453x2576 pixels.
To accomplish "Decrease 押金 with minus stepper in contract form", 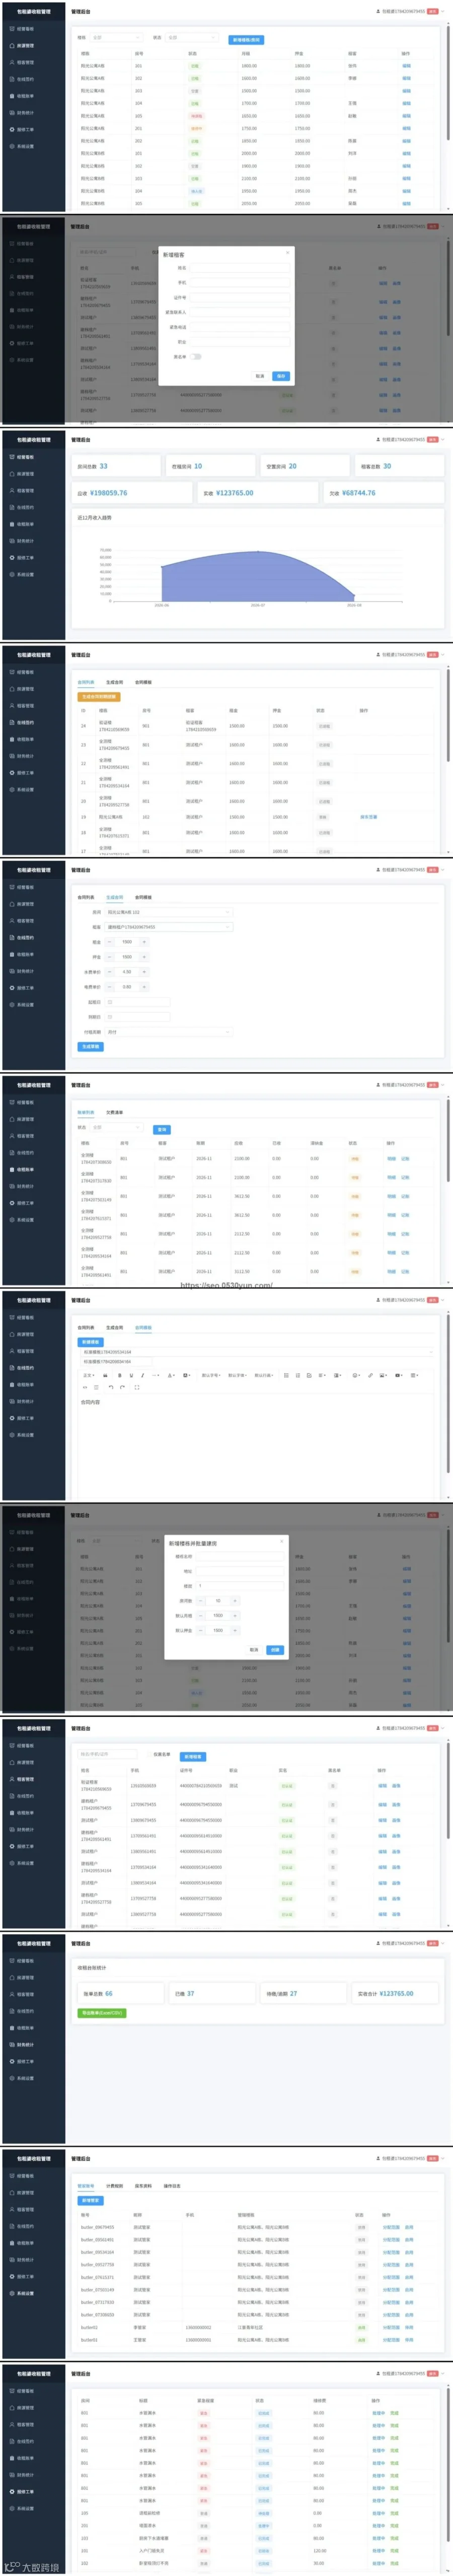I will [109, 957].
